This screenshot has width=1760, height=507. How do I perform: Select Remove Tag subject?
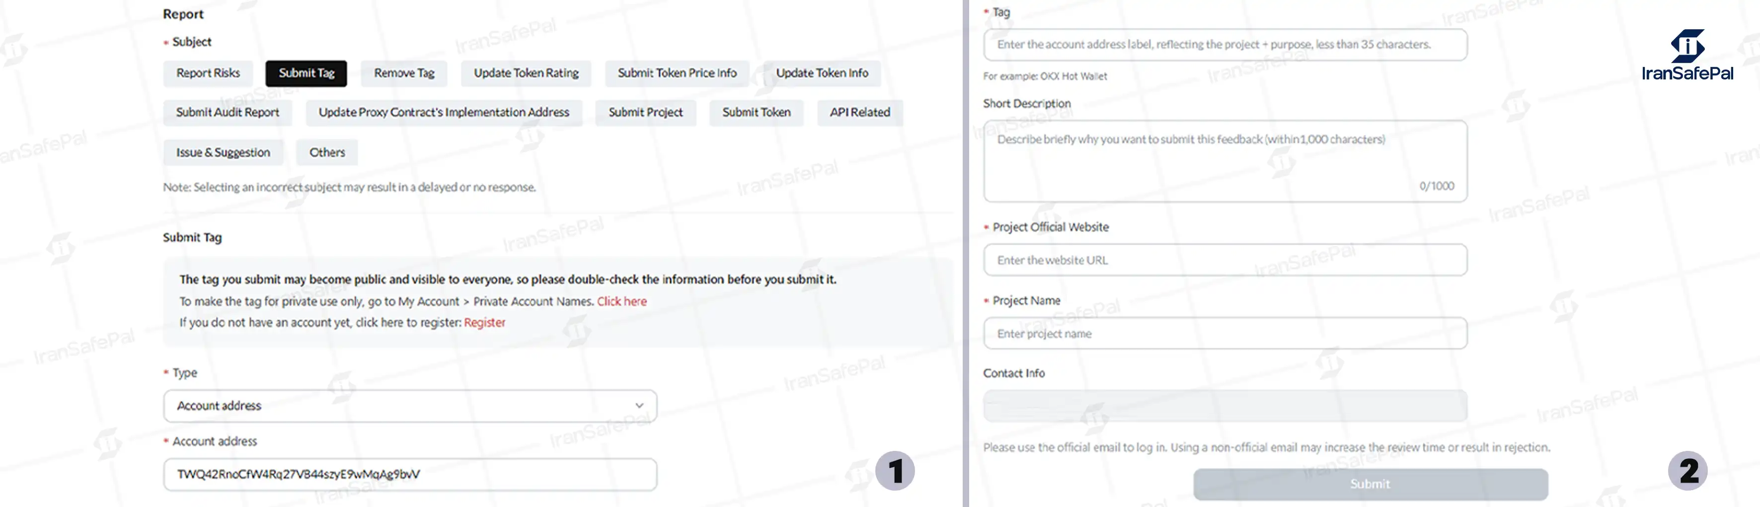[x=404, y=73]
